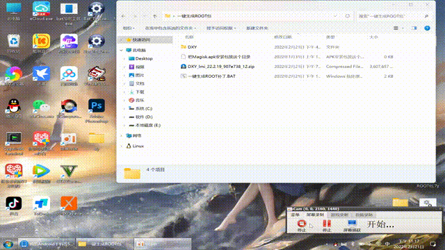This screenshot has width=445, height=250.
Task: Expand the Desktop tree node
Action: click(124, 58)
